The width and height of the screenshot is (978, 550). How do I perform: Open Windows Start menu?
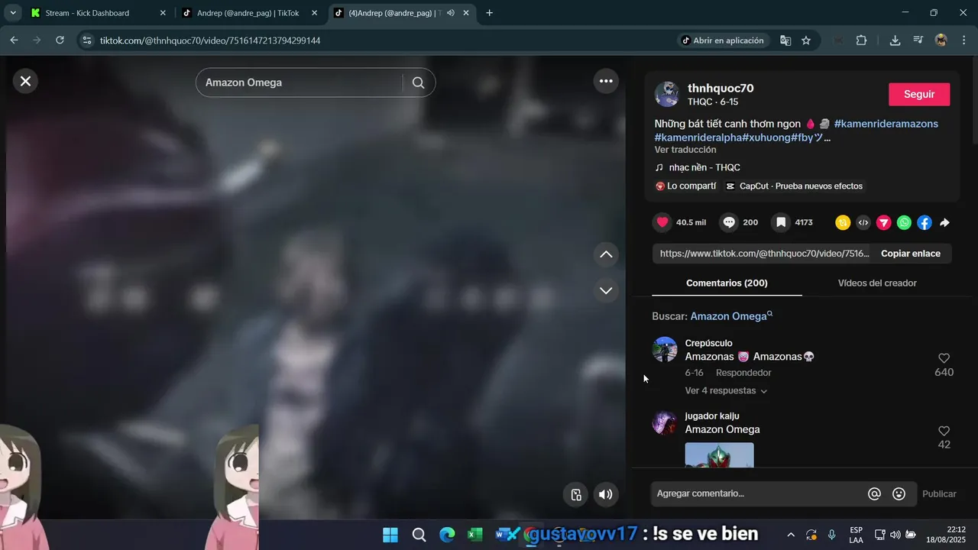[390, 535]
